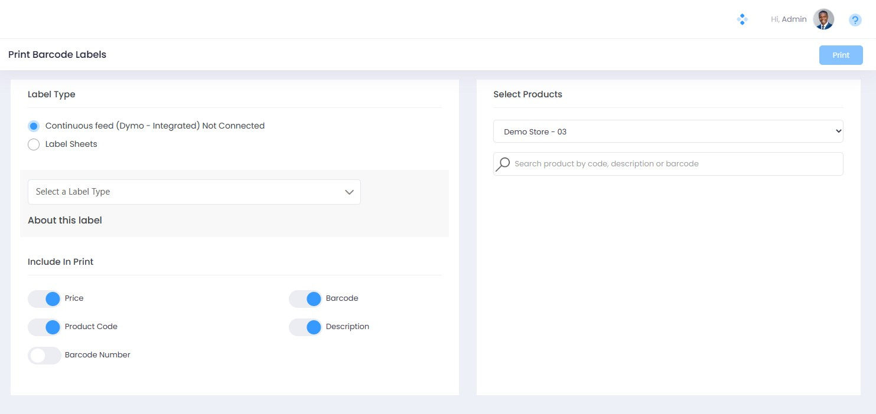Click the chevron arrow on label type selector
This screenshot has height=414, width=876.
(349, 192)
